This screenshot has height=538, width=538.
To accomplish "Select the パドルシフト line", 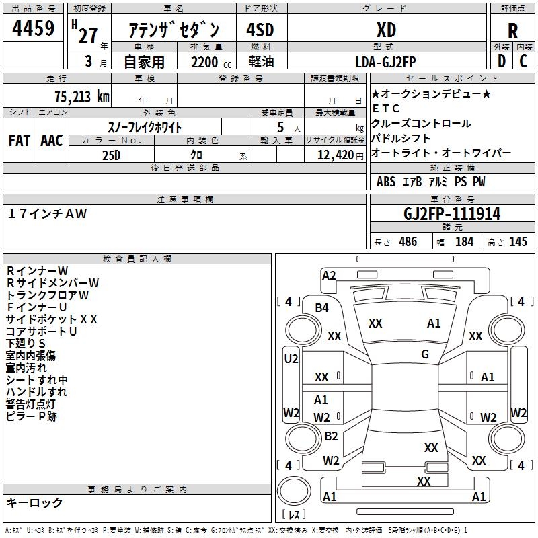I will click(401, 138).
